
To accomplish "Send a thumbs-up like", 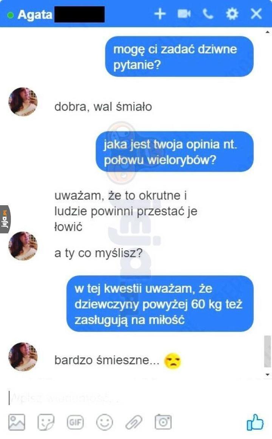I will pos(255,422).
